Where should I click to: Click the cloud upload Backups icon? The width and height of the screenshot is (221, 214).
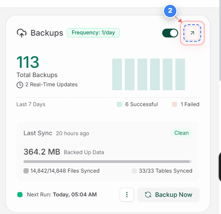[22, 33]
